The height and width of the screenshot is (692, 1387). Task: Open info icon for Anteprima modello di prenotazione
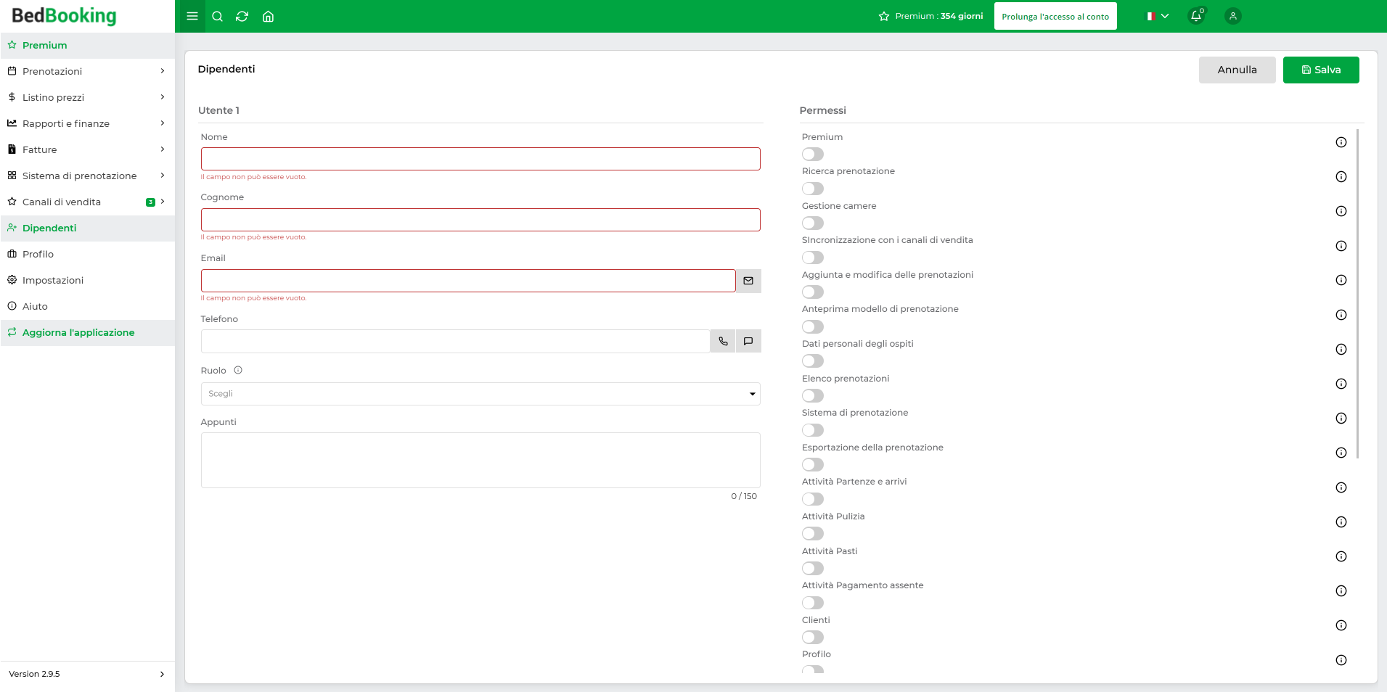coord(1341,315)
